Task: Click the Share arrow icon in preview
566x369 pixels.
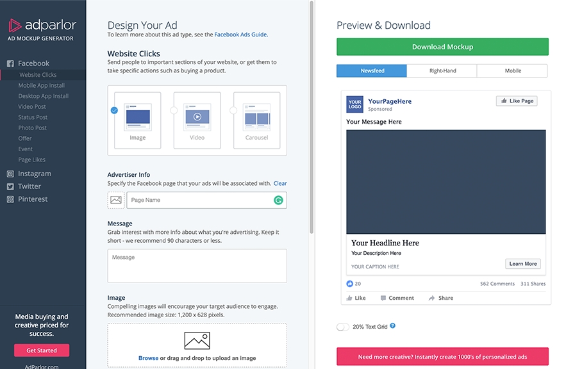Action: tap(432, 298)
